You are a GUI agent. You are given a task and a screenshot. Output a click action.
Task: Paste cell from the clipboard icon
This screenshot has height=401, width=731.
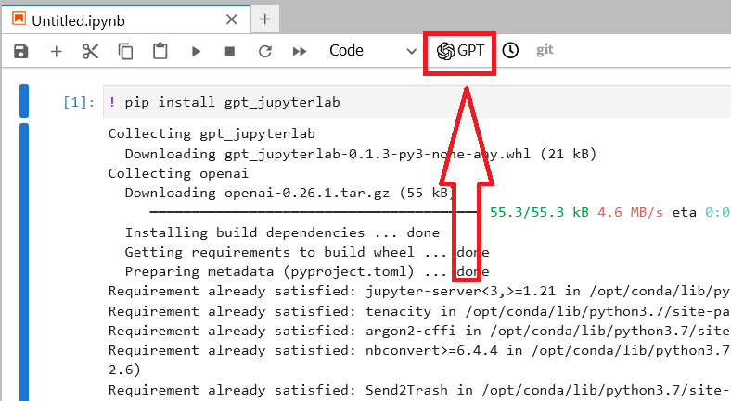pos(160,51)
